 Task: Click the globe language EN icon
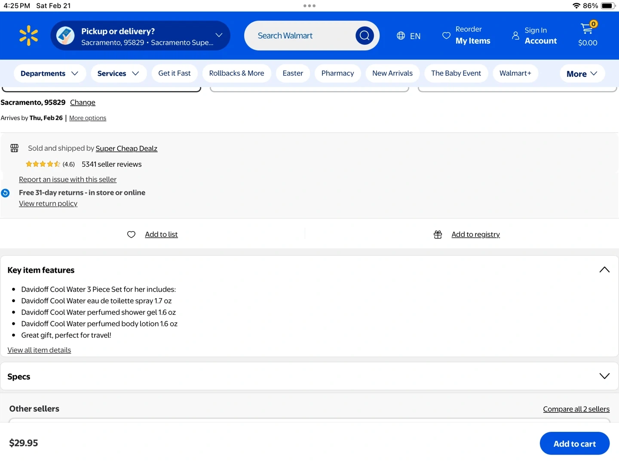[x=401, y=36]
